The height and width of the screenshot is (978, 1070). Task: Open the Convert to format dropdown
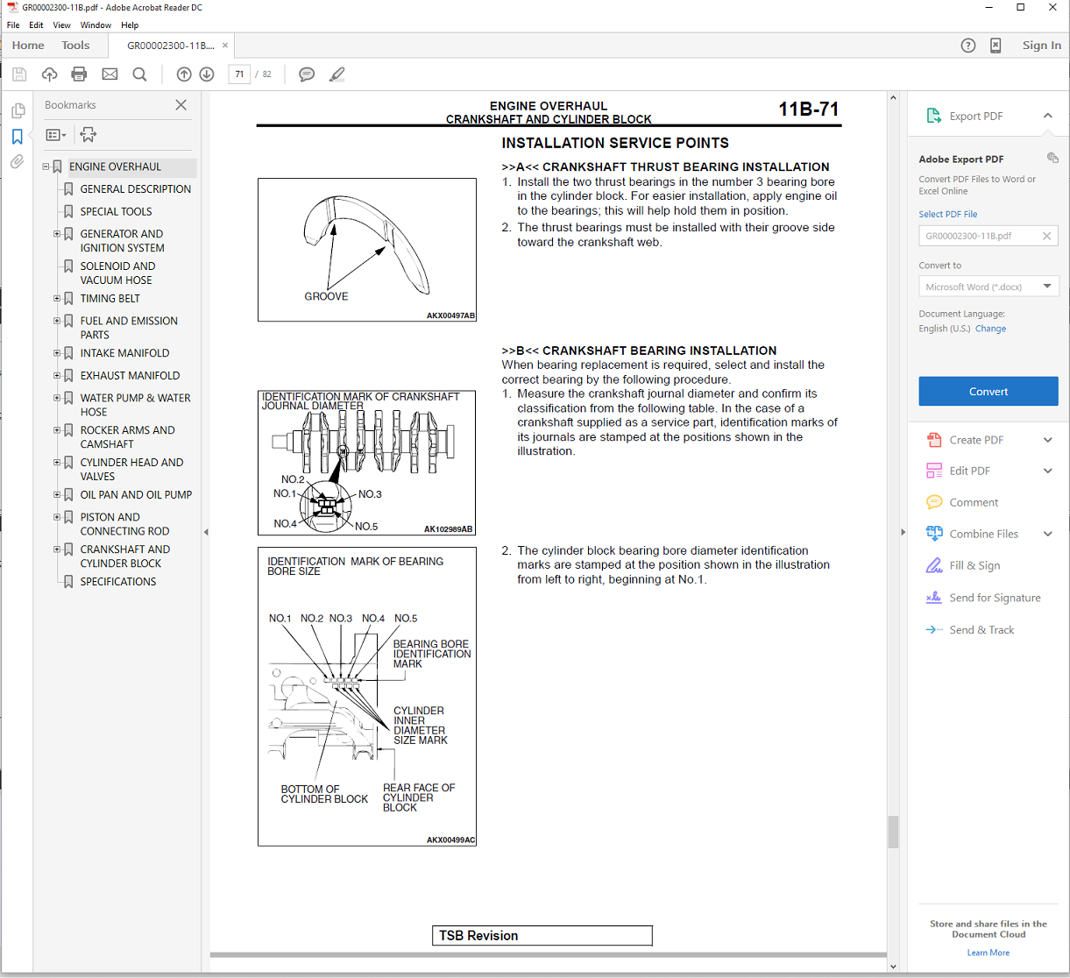coord(988,287)
